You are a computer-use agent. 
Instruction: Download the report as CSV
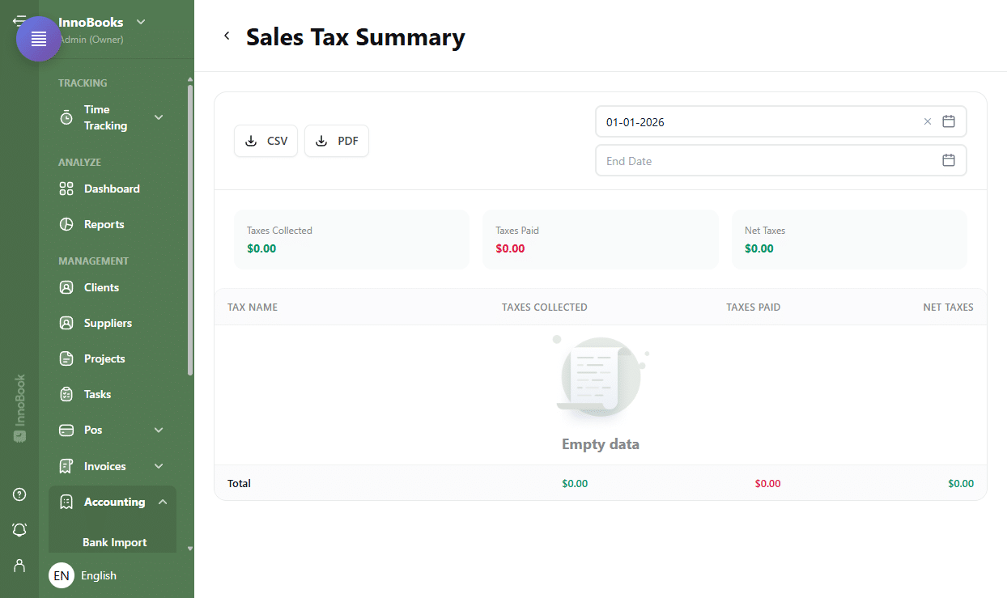[266, 141]
